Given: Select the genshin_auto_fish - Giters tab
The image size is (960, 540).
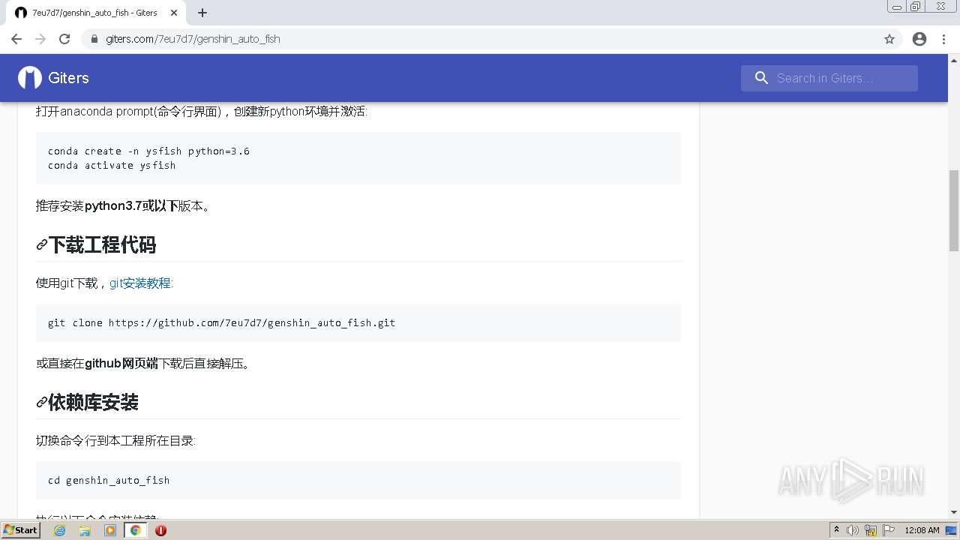Looking at the screenshot, I should click(x=94, y=13).
